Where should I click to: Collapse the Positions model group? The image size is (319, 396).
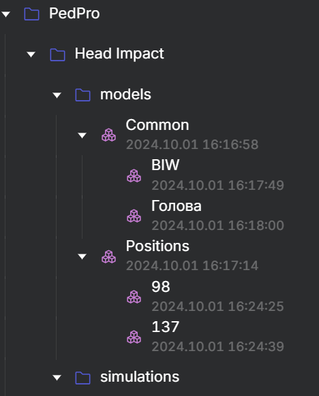pos(82,257)
